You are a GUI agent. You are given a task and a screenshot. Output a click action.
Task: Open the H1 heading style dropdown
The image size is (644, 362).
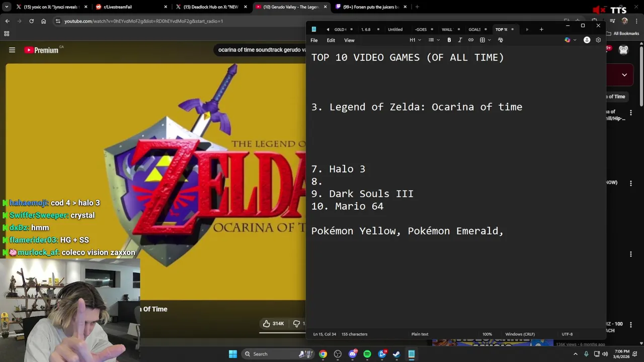coord(415,40)
